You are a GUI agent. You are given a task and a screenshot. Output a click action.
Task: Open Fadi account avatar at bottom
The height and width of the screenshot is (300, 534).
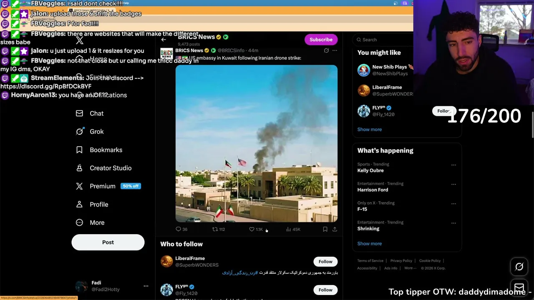coord(81,286)
